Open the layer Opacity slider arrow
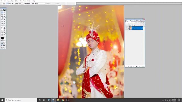The image size is (182, 102). coord(143,23)
